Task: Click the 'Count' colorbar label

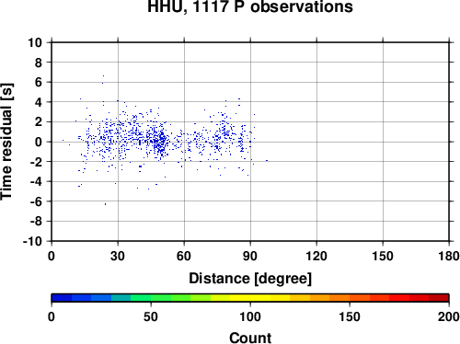Action: [250, 338]
